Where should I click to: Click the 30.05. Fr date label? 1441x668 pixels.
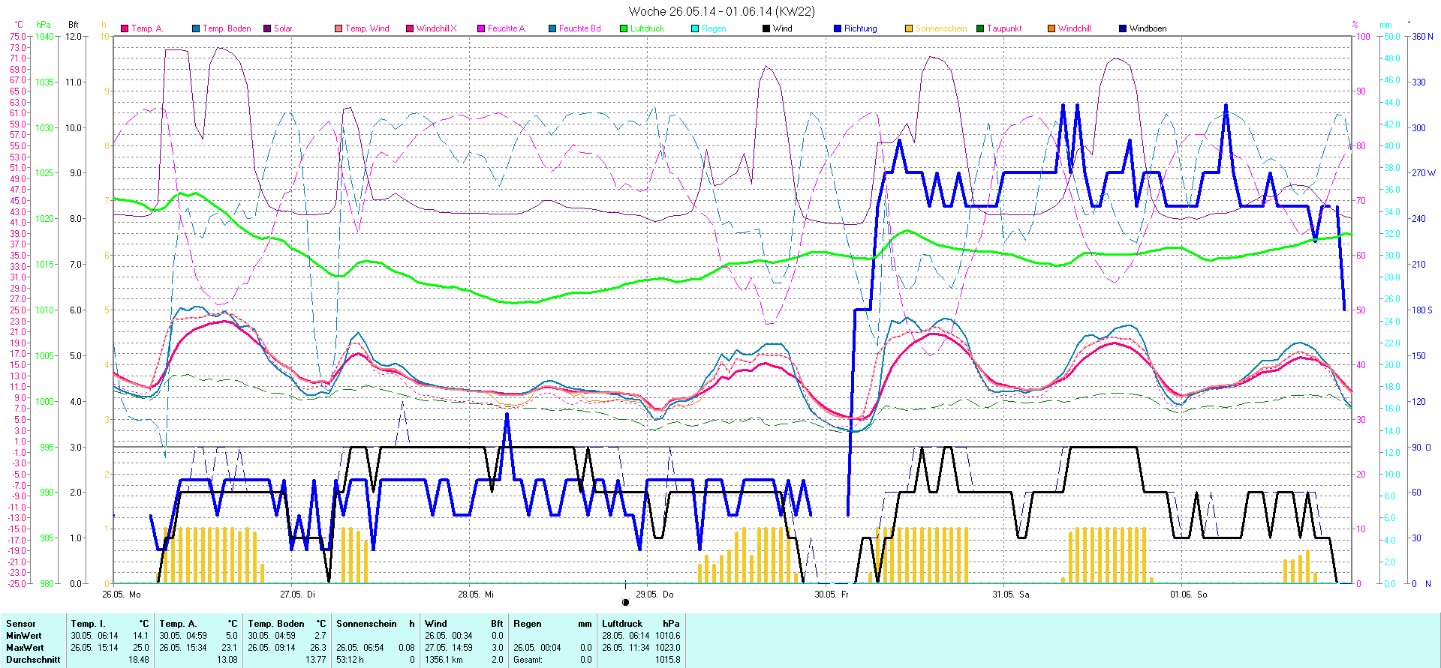pos(832,595)
